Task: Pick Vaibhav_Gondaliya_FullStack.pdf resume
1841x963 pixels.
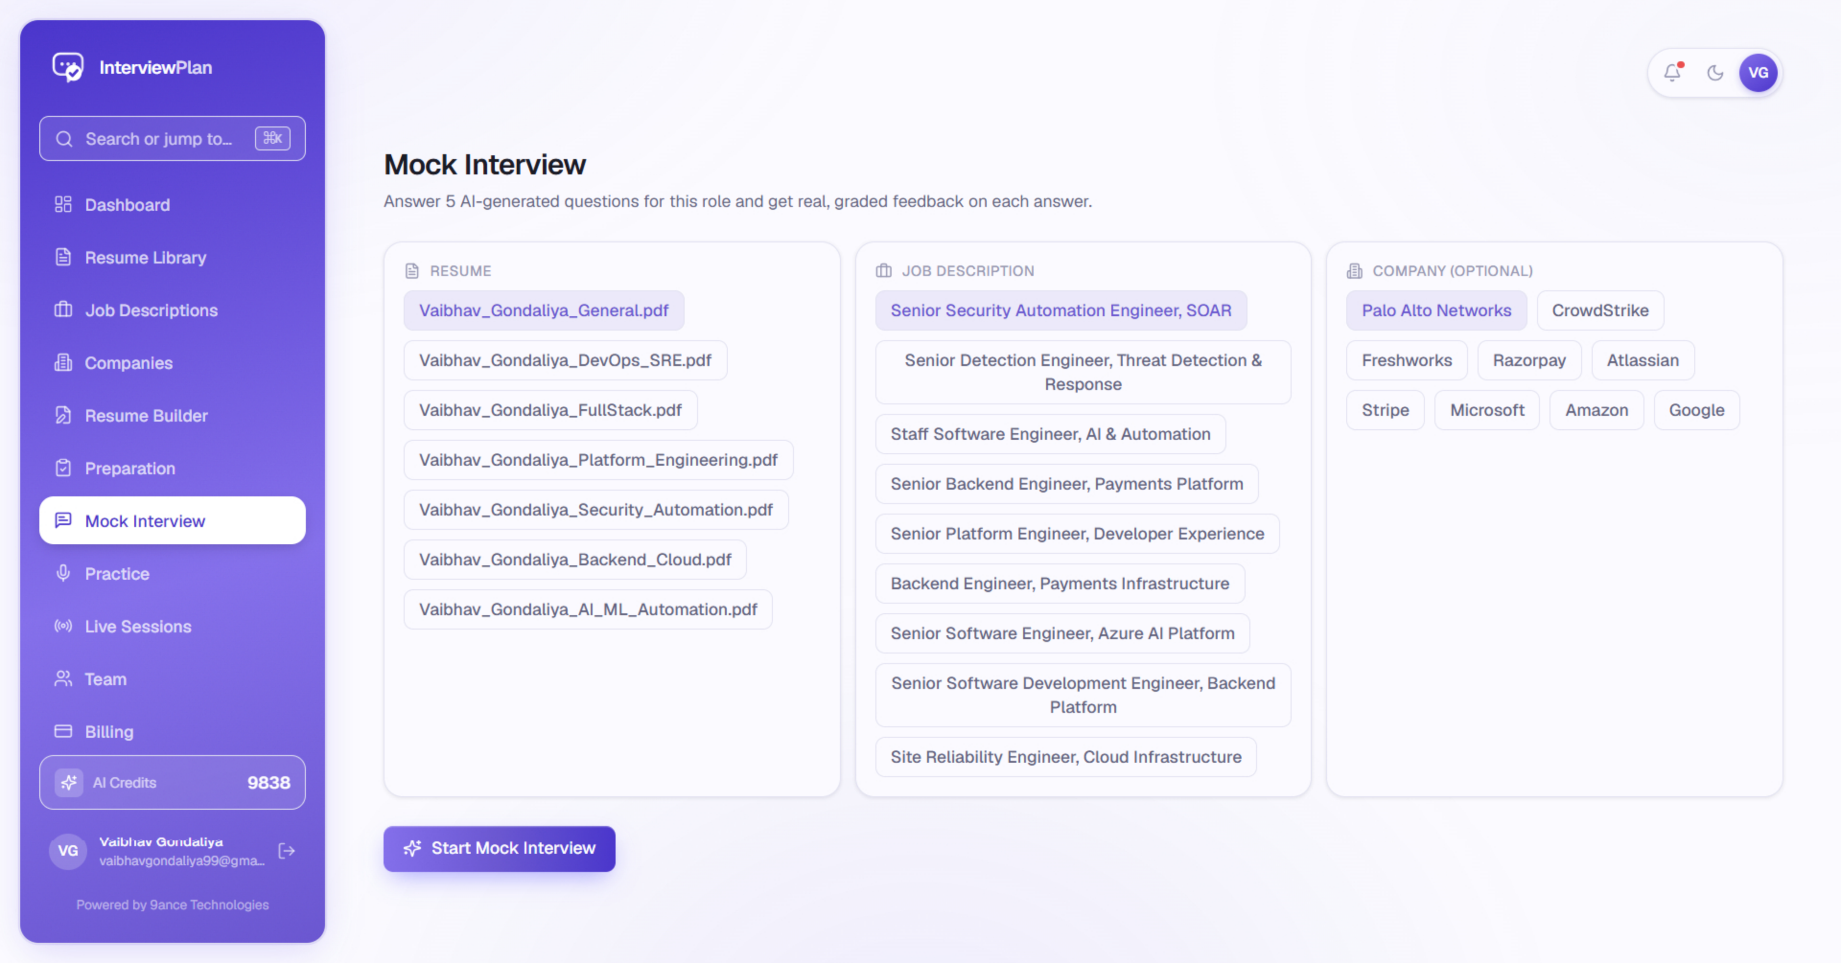Action: pyautogui.click(x=550, y=410)
